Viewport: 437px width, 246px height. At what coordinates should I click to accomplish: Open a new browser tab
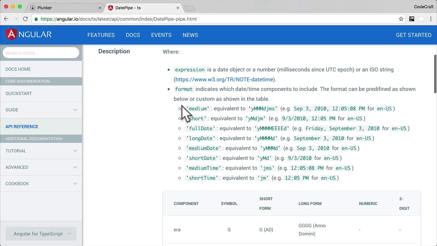click(189, 8)
